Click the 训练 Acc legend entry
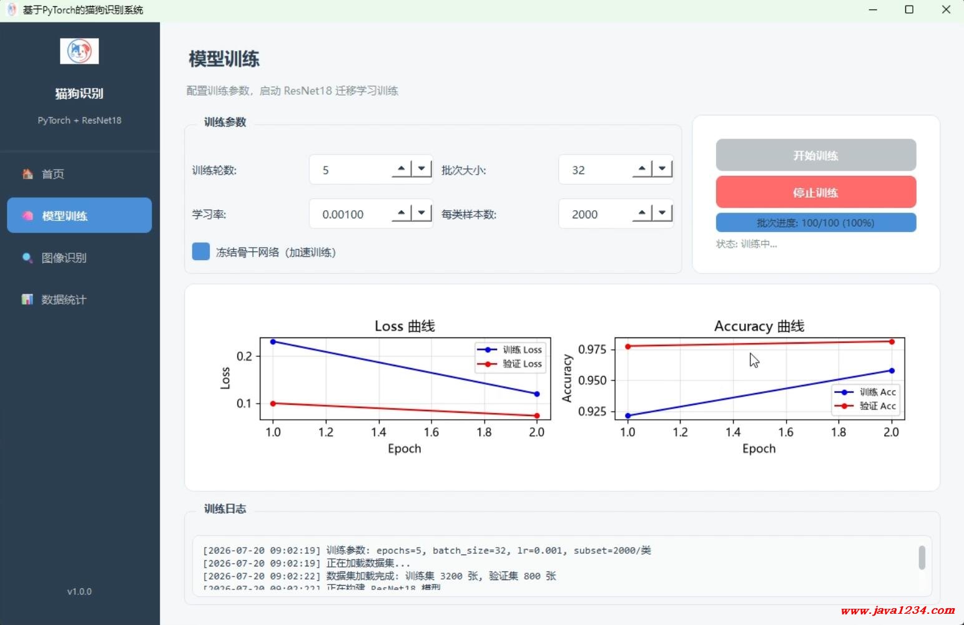This screenshot has height=625, width=964. point(866,392)
